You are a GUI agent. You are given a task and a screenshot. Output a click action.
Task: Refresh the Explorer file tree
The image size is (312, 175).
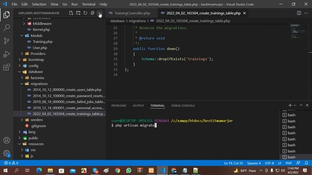85,13
